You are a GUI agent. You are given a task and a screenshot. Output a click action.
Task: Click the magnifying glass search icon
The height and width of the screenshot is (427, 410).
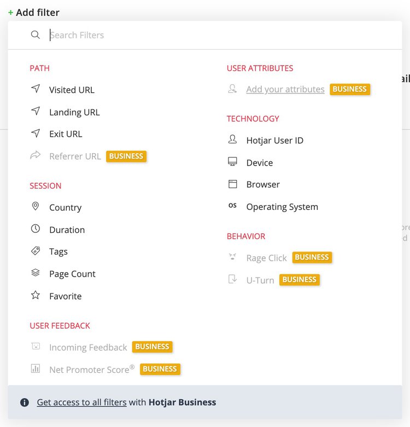pos(36,35)
